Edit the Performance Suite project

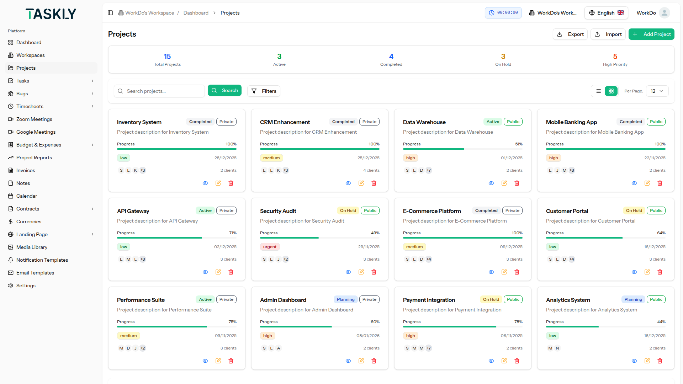(x=218, y=361)
